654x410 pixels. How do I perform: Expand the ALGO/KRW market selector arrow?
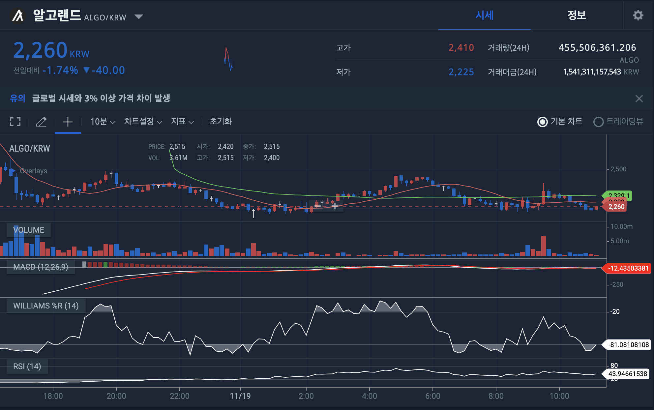tap(139, 16)
